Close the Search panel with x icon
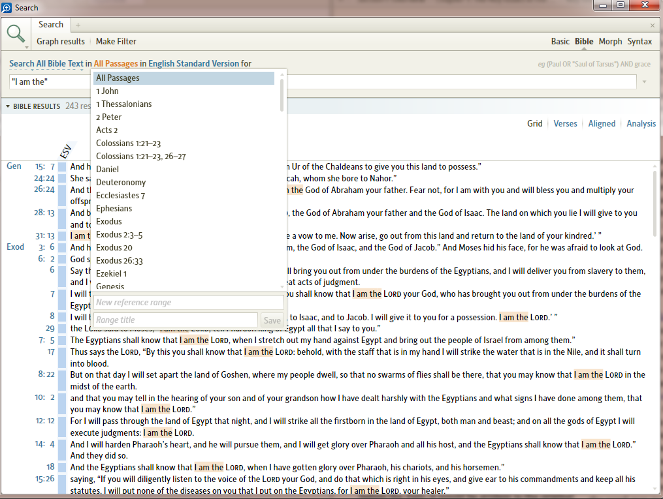663x499 pixels. 653,25
